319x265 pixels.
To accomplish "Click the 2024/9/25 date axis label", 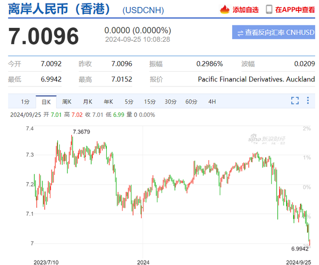I will [x=299, y=262].
